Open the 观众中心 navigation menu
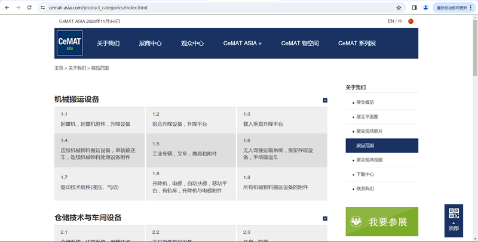Screen dimensions: 478x242 point(192,44)
